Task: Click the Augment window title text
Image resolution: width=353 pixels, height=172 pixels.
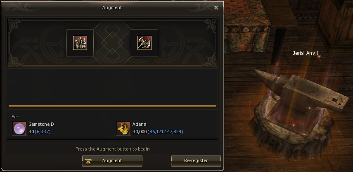Action: tap(112, 7)
